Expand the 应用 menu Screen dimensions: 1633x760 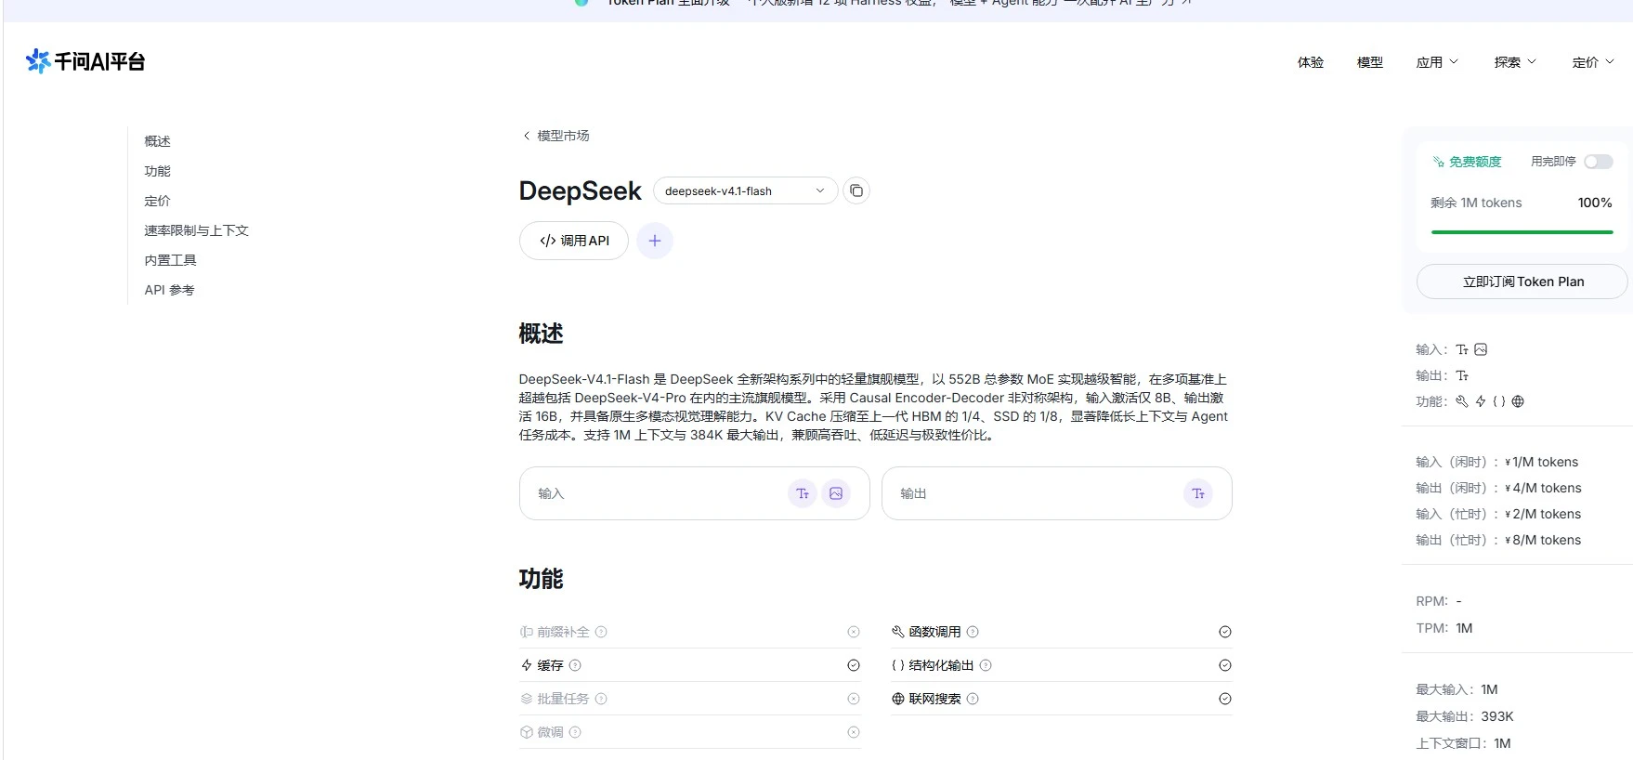(1437, 62)
